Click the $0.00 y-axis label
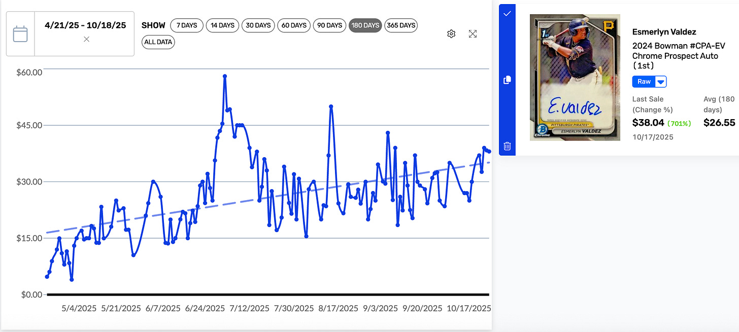 click(32, 294)
